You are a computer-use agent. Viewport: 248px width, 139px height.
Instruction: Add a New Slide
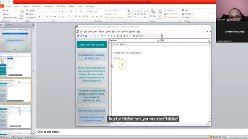coord(22,15)
